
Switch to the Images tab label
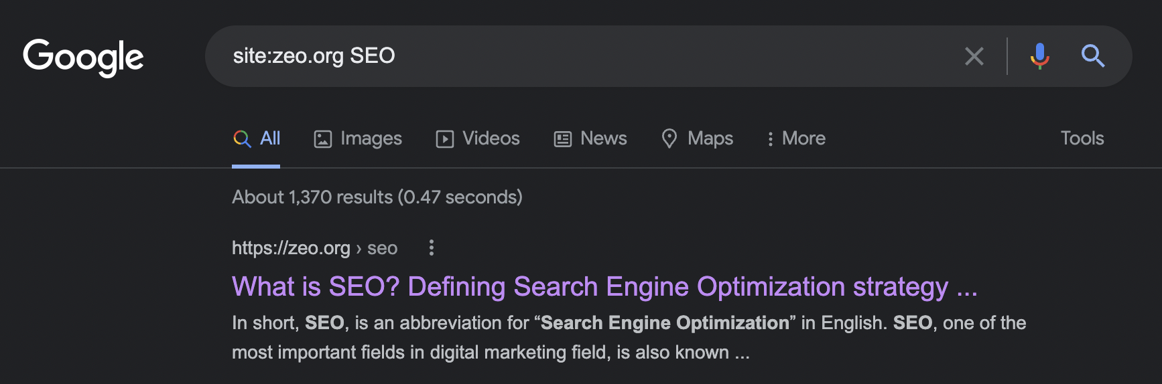click(371, 138)
